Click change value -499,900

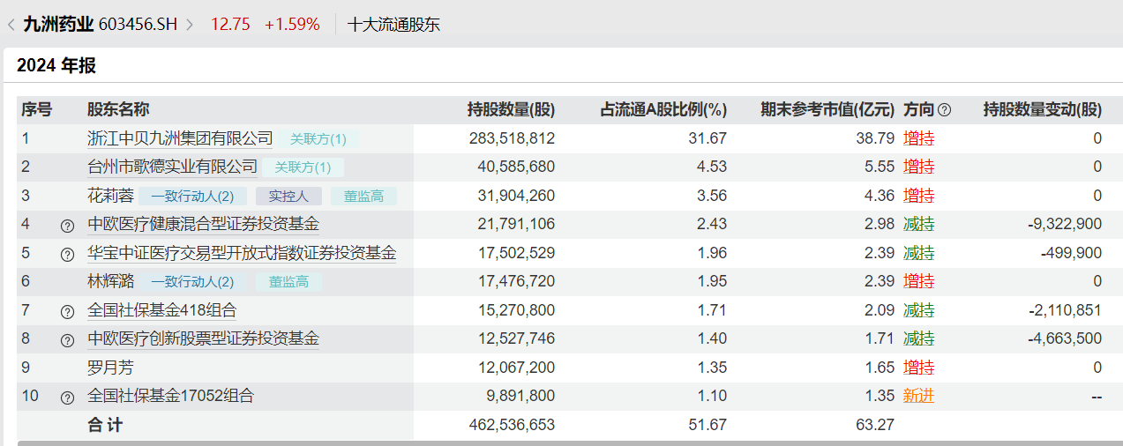1072,253
